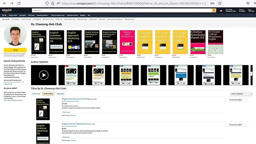Open Kindle Store search category dropdown

pos(37,11)
